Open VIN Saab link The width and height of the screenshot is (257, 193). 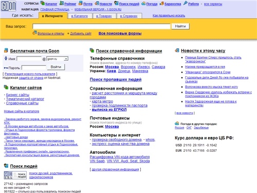(97, 161)
